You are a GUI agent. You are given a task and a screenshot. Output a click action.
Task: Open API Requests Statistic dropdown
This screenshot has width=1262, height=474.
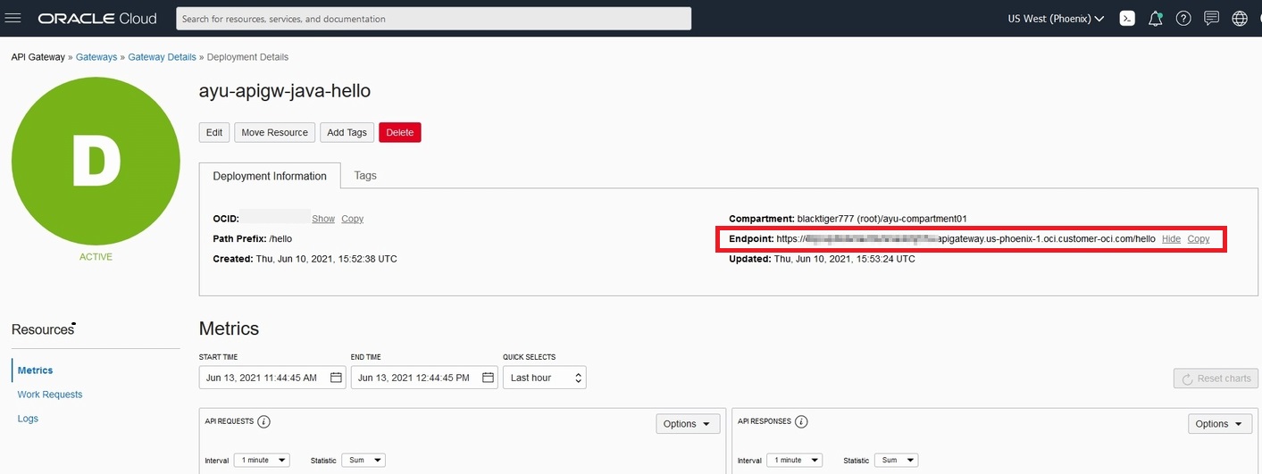tap(364, 460)
